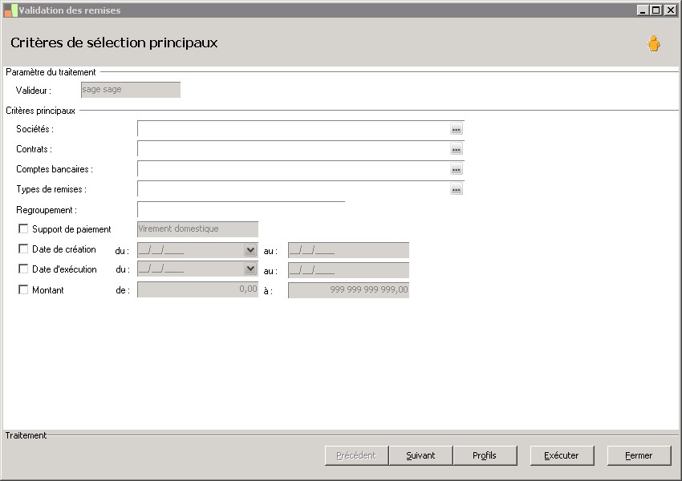Click the Validation des remises title bar icon
This screenshot has width=682, height=481.
click(x=11, y=10)
